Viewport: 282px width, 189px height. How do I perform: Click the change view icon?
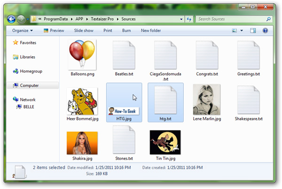[x=235, y=30]
